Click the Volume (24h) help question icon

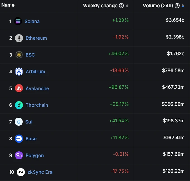(177, 6)
